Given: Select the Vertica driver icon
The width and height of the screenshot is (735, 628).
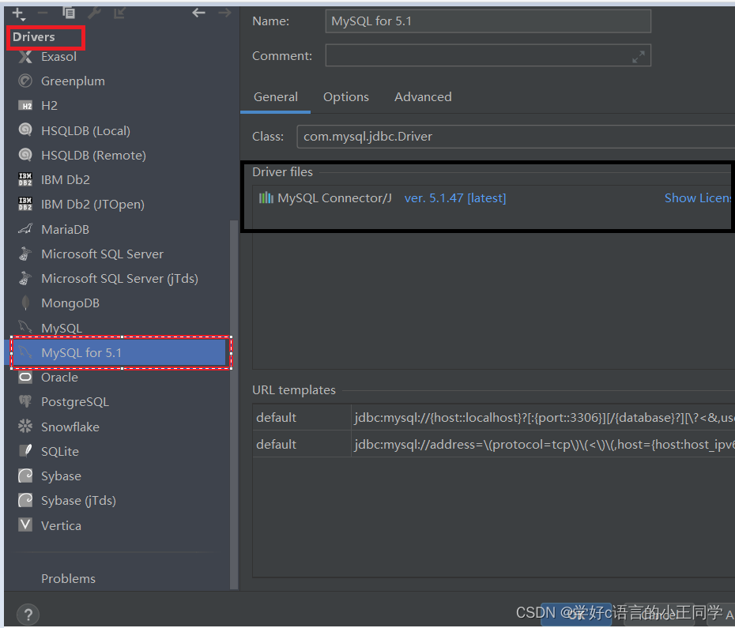Looking at the screenshot, I should point(25,525).
